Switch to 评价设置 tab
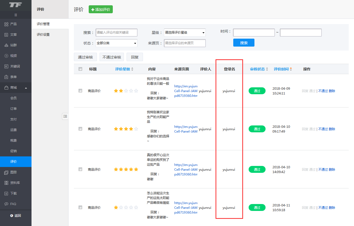 click(43, 35)
